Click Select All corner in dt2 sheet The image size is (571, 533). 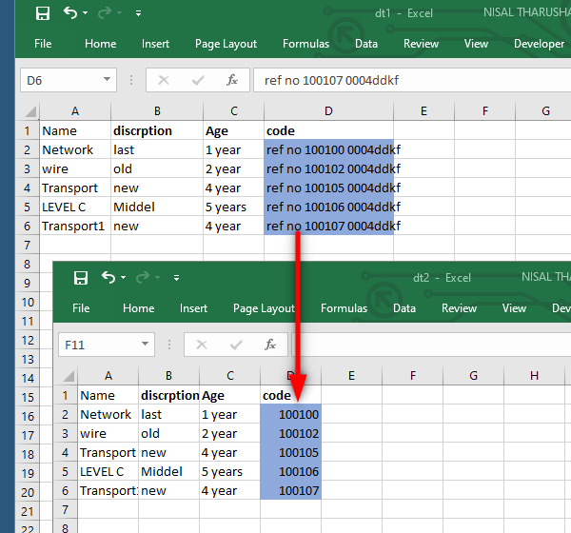click(69, 376)
